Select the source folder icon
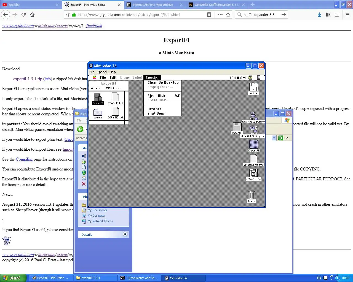The width and height of the screenshot is (353, 282). pos(98,114)
